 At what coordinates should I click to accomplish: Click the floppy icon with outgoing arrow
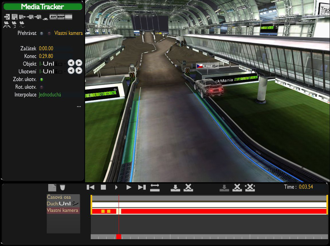click(x=22, y=17)
